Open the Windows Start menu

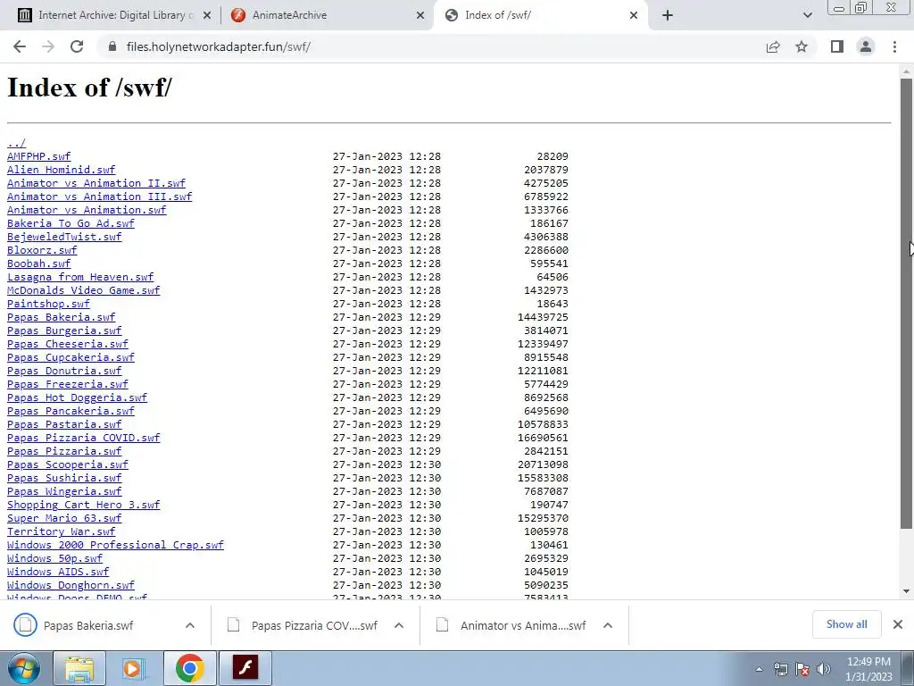tap(23, 668)
